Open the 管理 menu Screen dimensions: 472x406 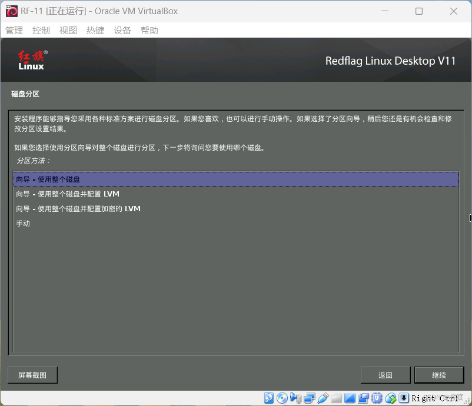14,31
